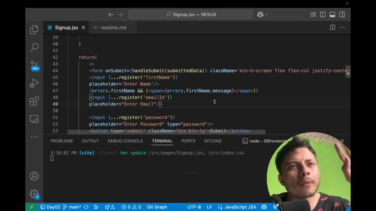The image size is (376, 211).
Task: Click UTF-8 encoding in the status bar
Action: (194, 207)
